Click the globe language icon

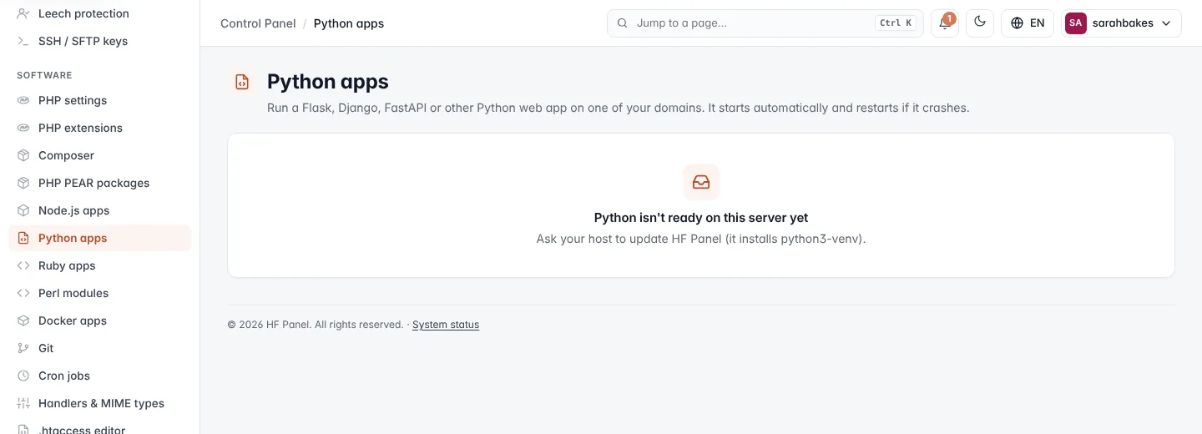1017,23
